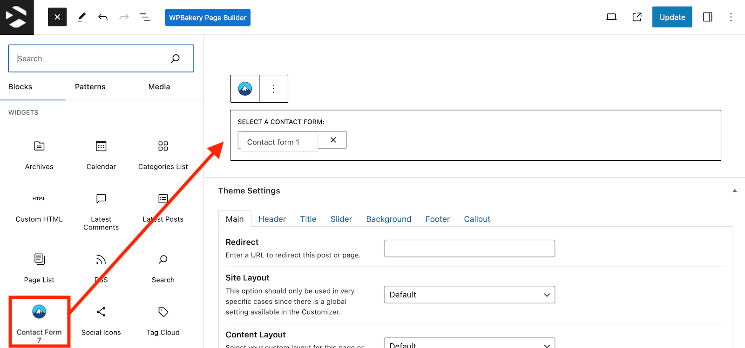
Task: Close the block inserter panel
Action: click(57, 17)
